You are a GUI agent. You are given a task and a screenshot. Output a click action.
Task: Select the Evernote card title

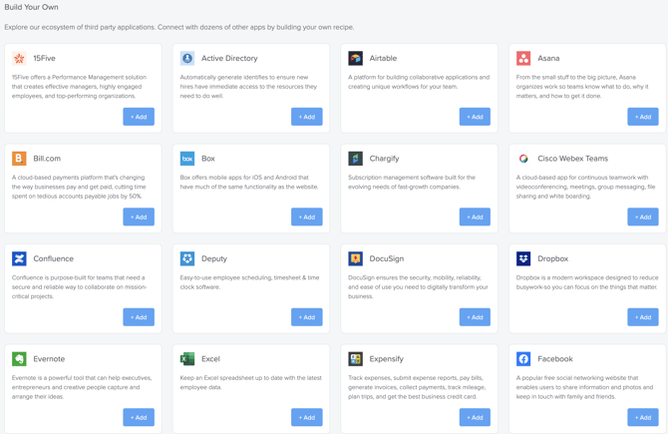49,358
